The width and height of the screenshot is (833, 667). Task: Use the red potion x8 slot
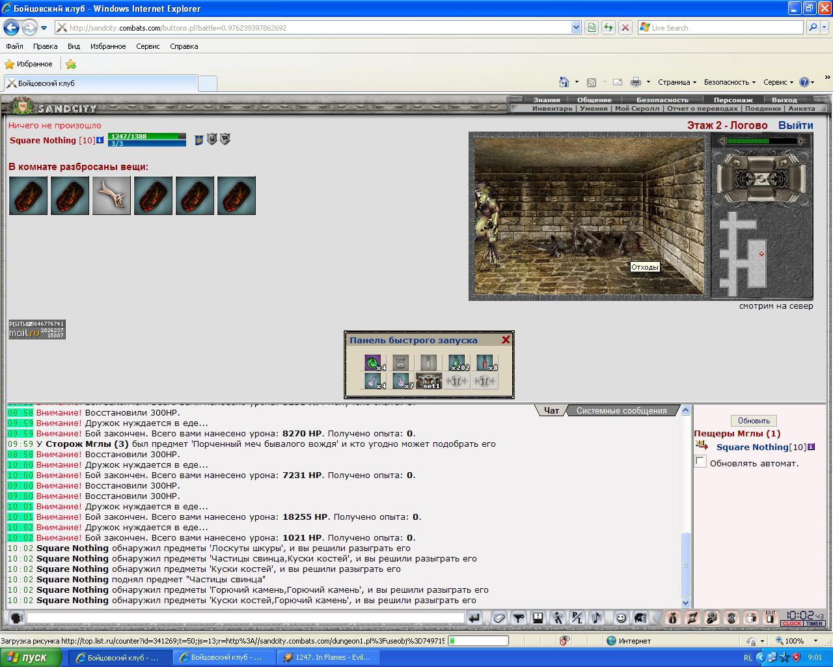coord(485,363)
